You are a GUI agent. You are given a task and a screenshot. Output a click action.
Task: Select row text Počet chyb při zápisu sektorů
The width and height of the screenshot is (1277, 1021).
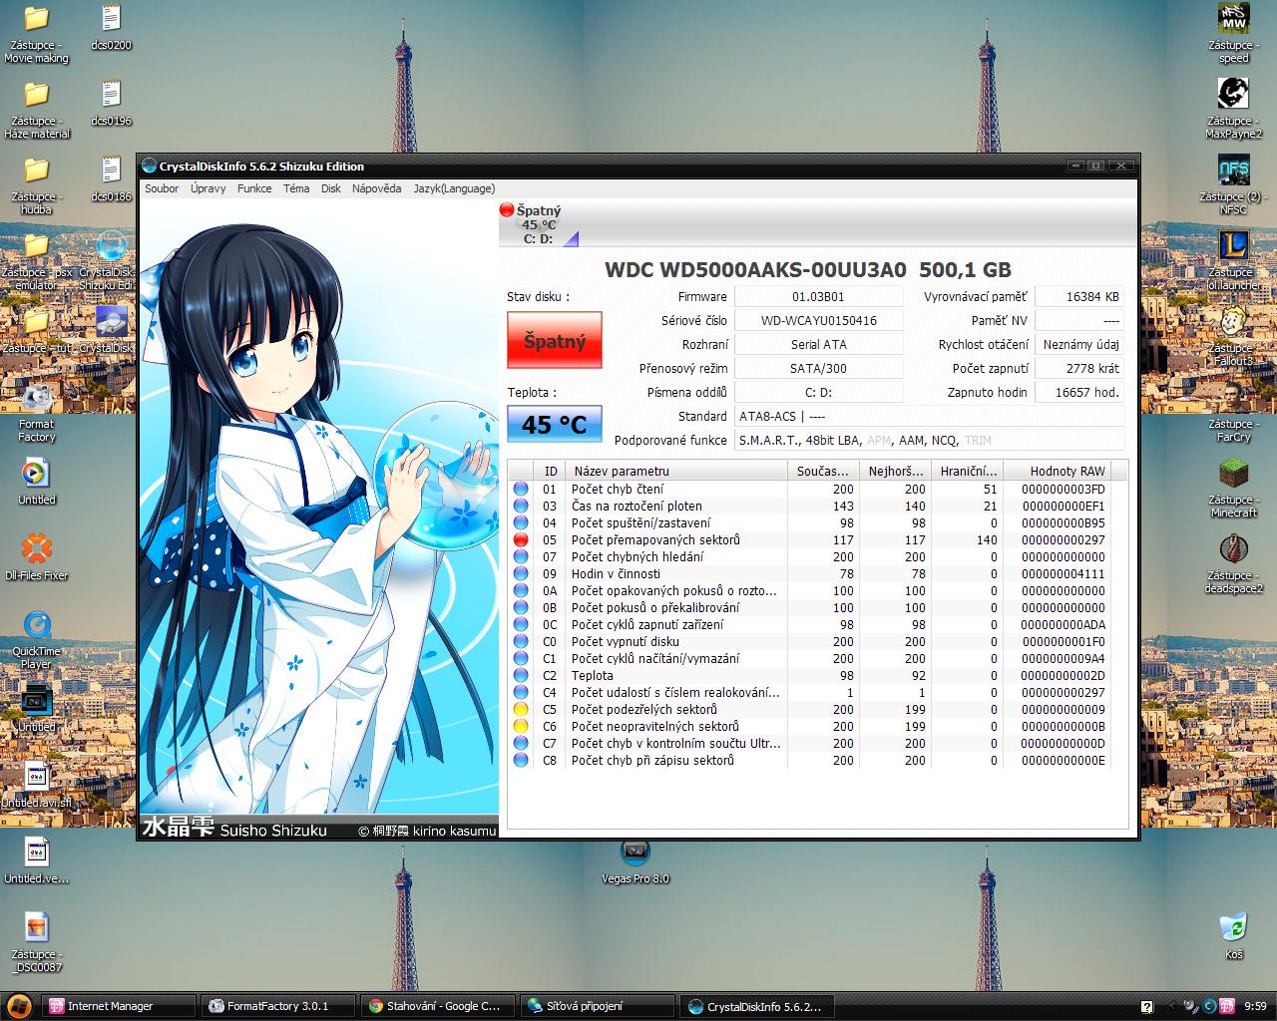pyautogui.click(x=652, y=760)
